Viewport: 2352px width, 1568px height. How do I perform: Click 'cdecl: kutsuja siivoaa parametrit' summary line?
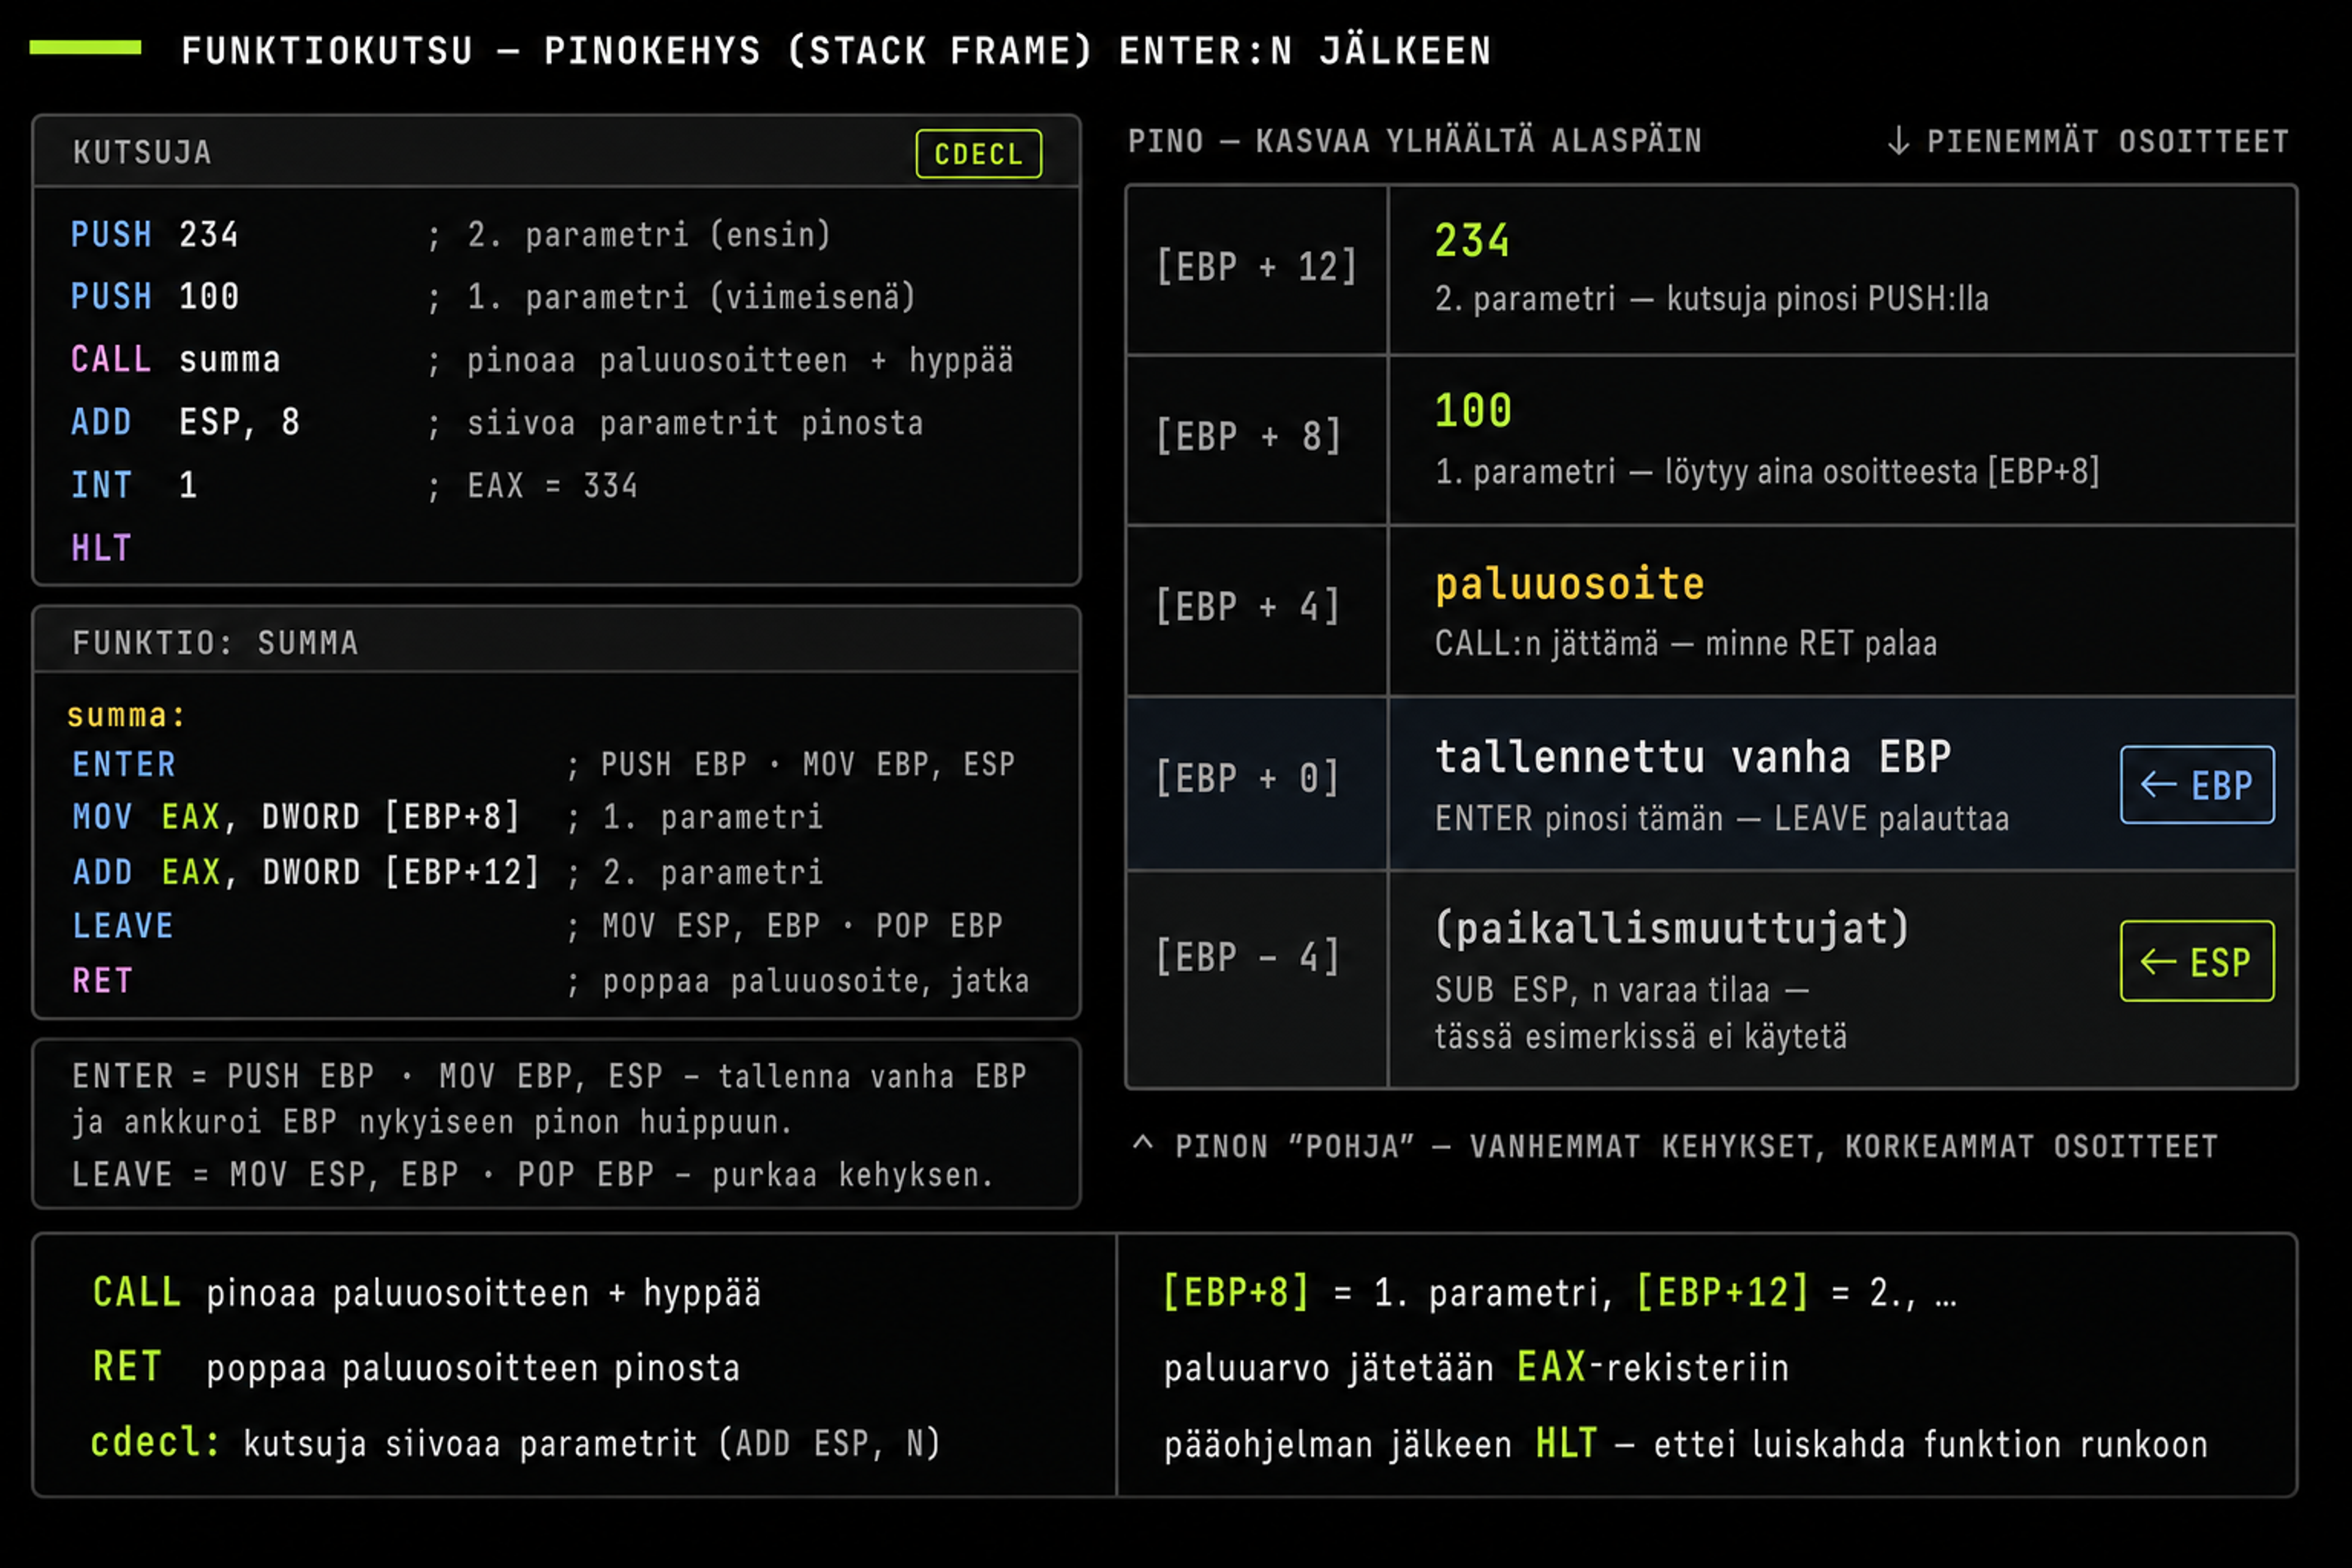516,1444
